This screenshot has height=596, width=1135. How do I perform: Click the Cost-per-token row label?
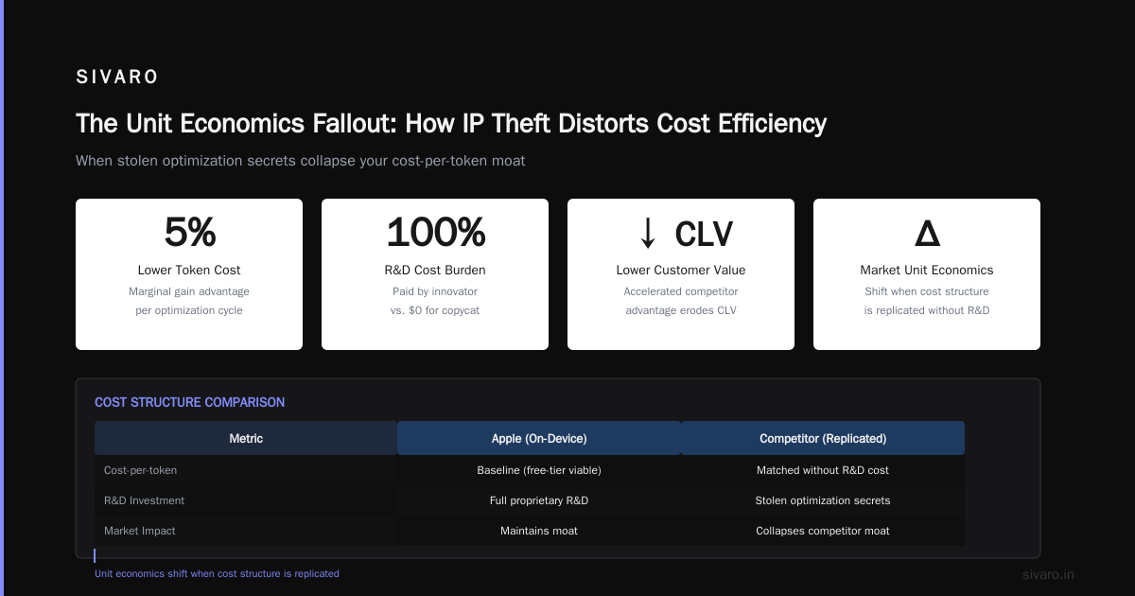[x=140, y=470]
